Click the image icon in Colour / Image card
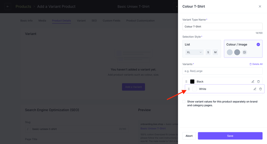 coord(245,52)
